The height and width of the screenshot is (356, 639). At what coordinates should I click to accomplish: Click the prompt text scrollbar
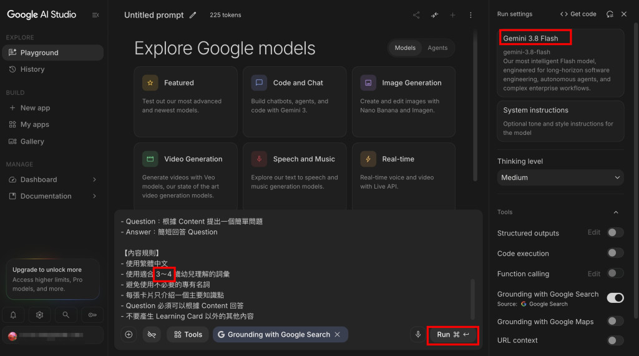[x=473, y=299]
